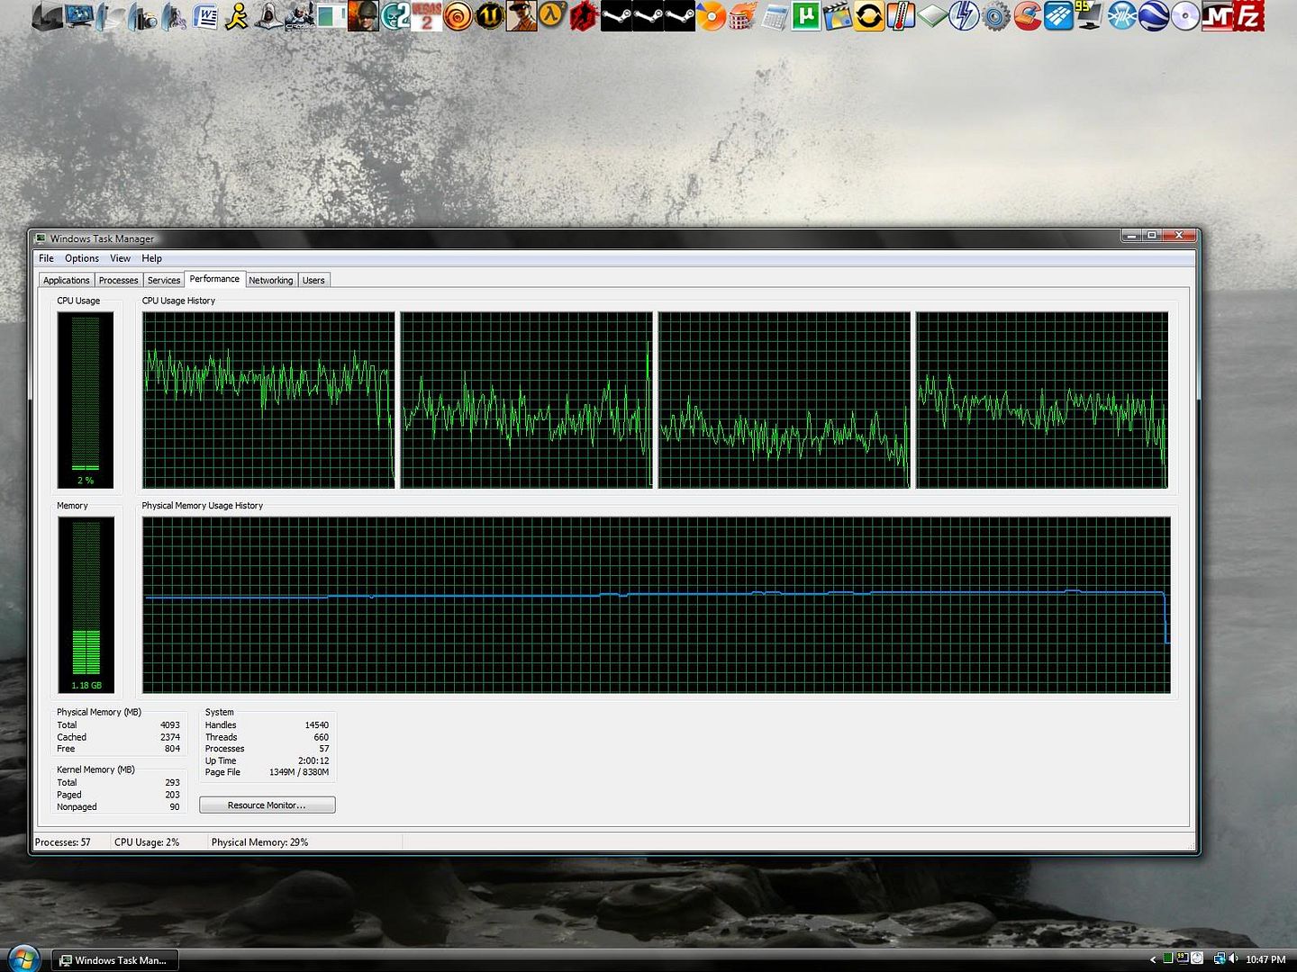Open the Options menu
The width and height of the screenshot is (1297, 972).
(x=82, y=258)
